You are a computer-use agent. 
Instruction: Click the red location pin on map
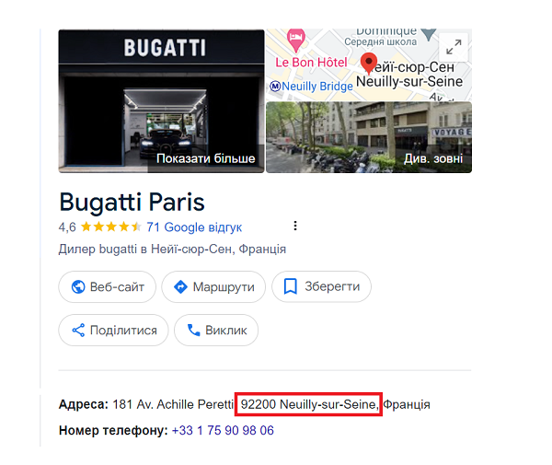point(369,64)
